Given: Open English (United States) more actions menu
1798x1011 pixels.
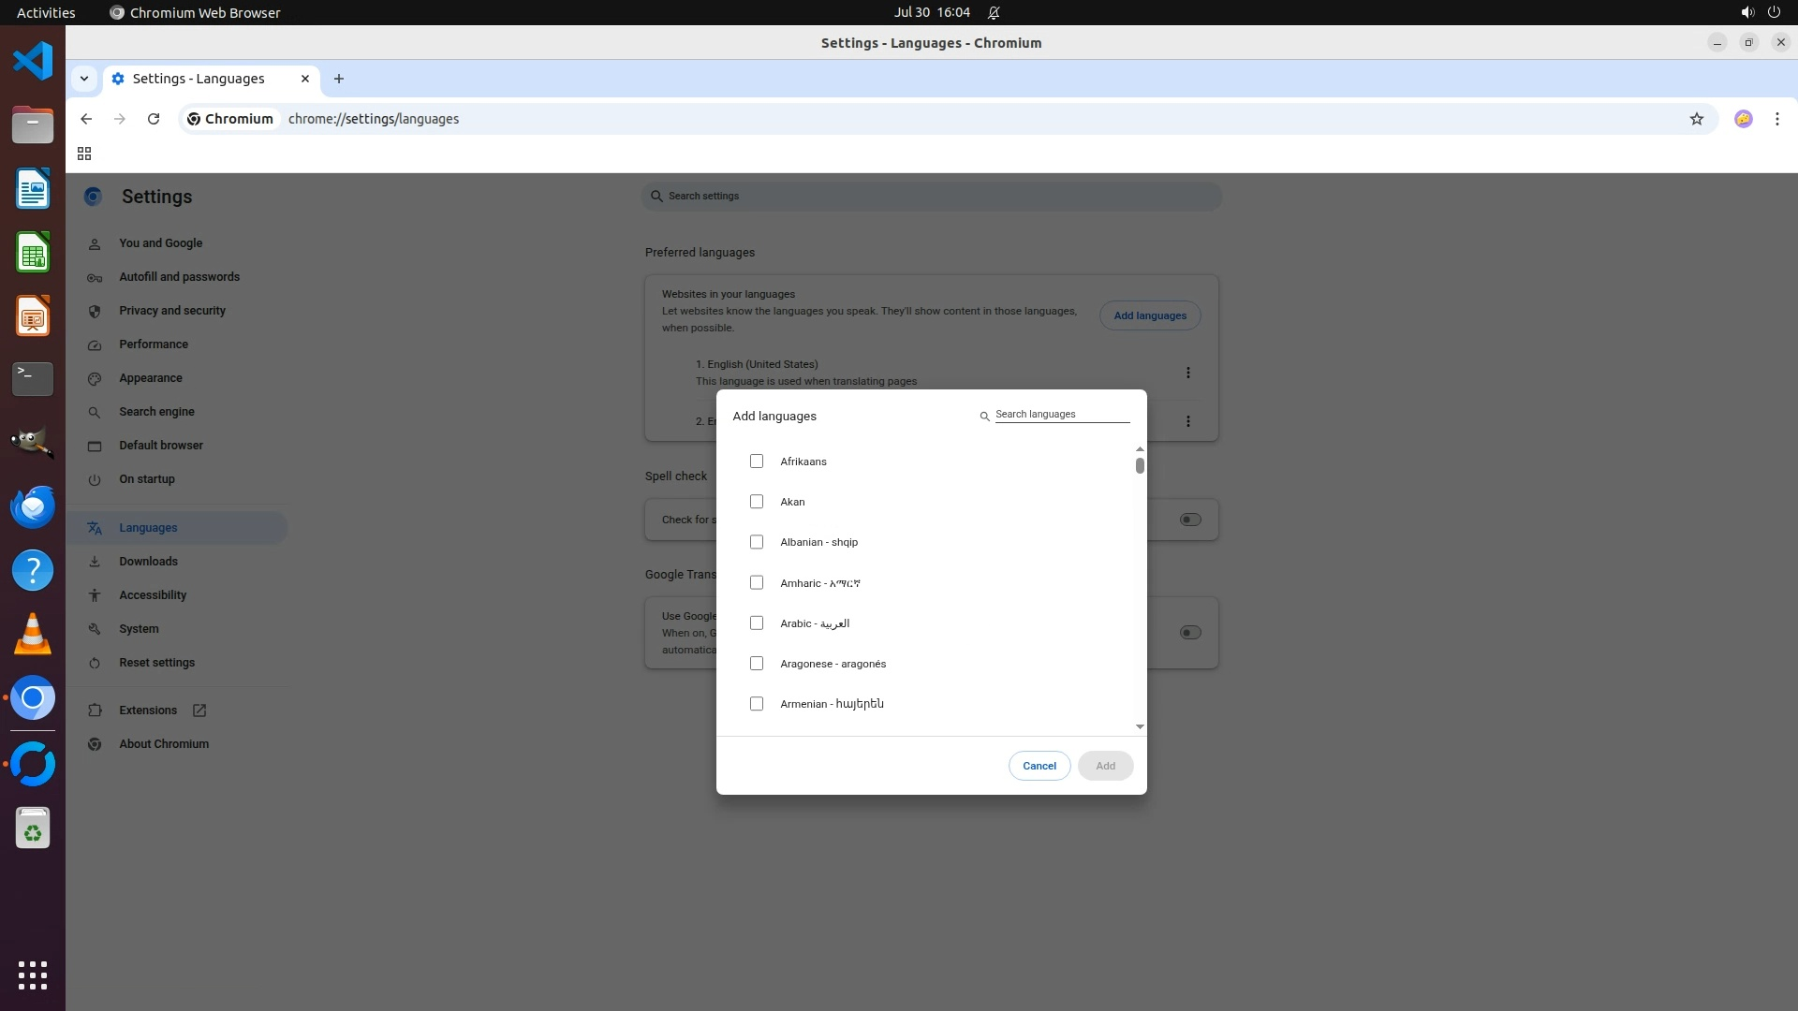Looking at the screenshot, I should coord(1187,373).
